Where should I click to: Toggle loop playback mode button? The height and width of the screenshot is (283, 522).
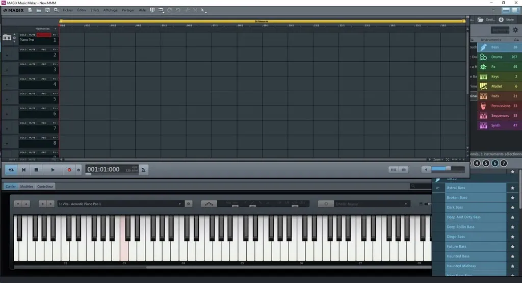(11, 170)
